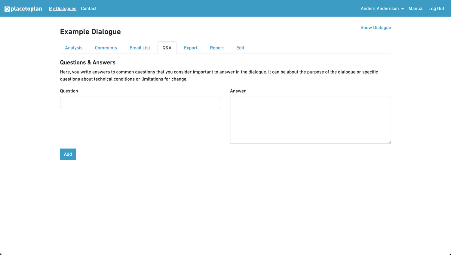Screen dimensions: 451x255
Task: Click the placetoplan map pin logo icon
Action: [x=7, y=9]
